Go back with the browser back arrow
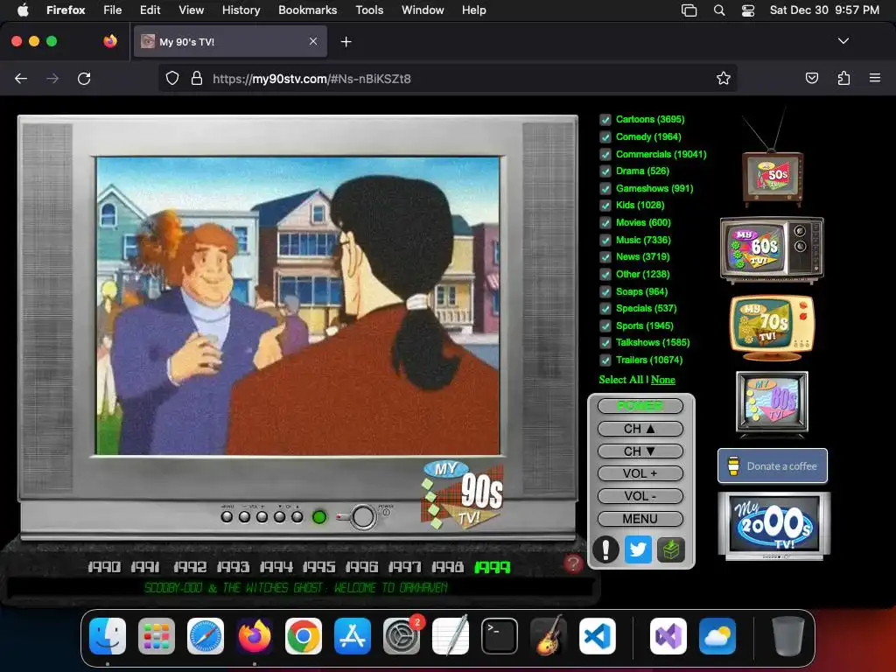This screenshot has width=896, height=672. coord(21,78)
